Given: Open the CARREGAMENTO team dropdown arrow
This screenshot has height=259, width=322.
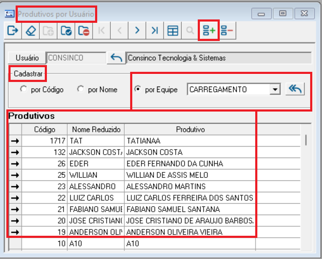Looking at the screenshot, I should coord(275,90).
